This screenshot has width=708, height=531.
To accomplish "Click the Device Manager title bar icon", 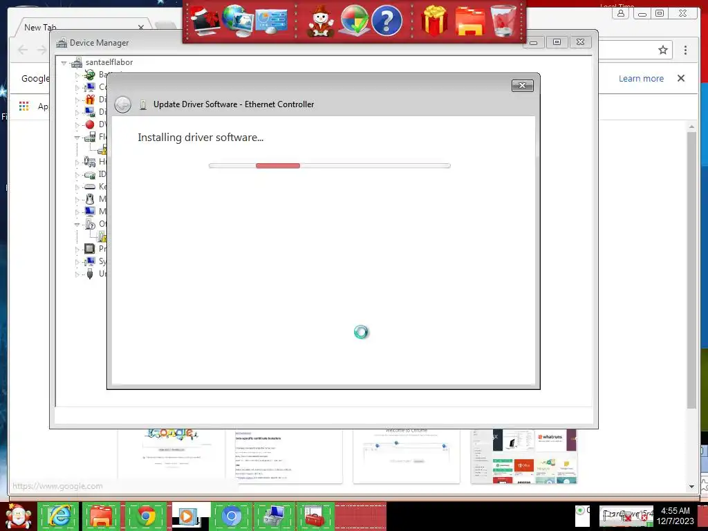I will tap(62, 43).
